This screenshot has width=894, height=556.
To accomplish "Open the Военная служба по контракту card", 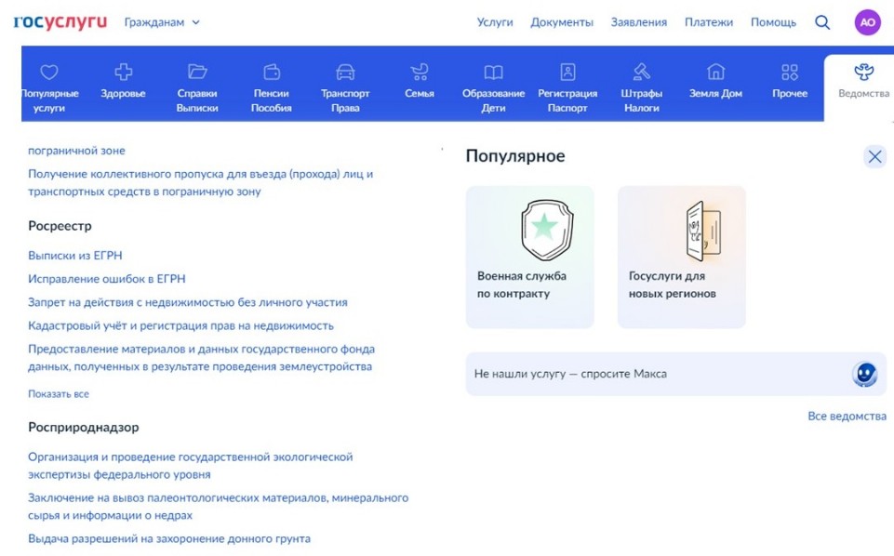I will (529, 257).
